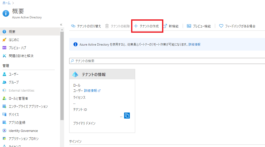Click the External Identities icon
Image resolution: width=265 pixels, height=147 pixels.
pos(4,90)
